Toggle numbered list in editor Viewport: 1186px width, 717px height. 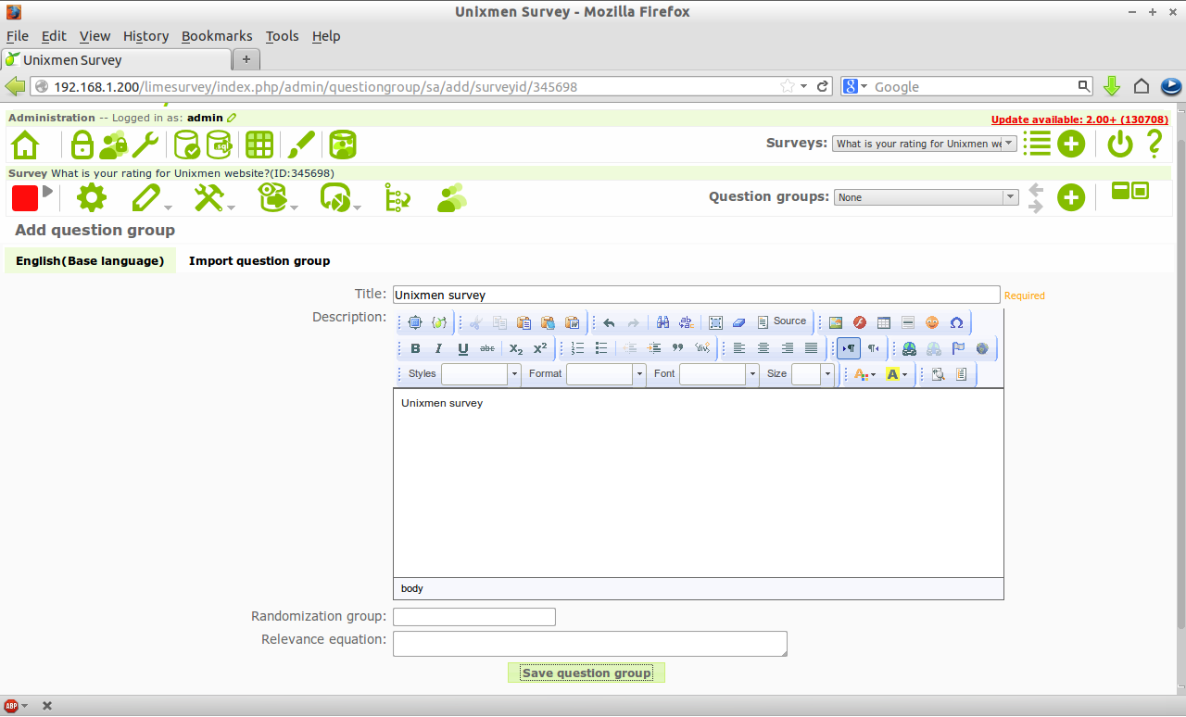(577, 348)
